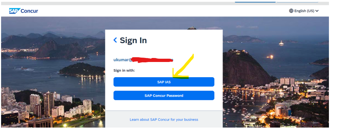
Task: Click the "Sign in with:" label
Action: click(124, 70)
